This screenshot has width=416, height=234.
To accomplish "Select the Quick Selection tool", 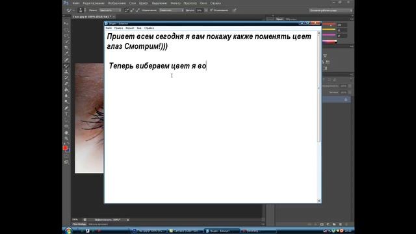I will [x=66, y=42].
